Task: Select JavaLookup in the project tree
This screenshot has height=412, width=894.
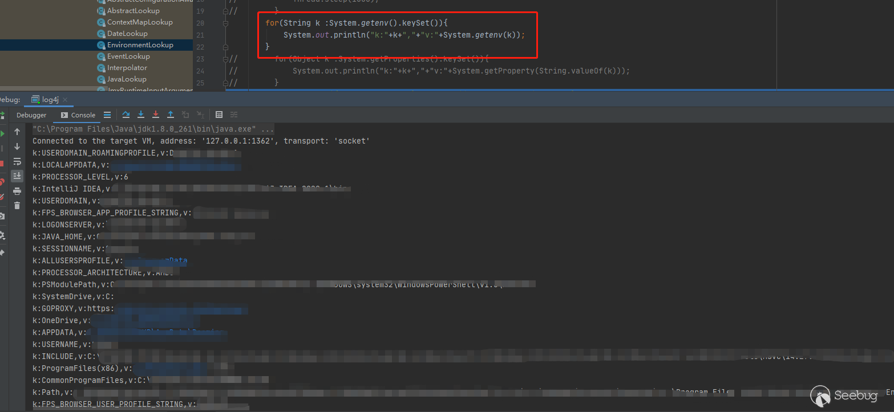Action: [x=127, y=79]
